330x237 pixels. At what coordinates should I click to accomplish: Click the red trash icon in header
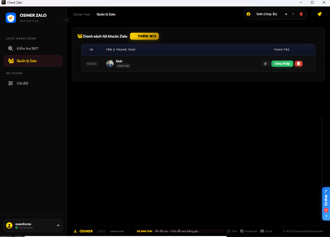coord(301,14)
